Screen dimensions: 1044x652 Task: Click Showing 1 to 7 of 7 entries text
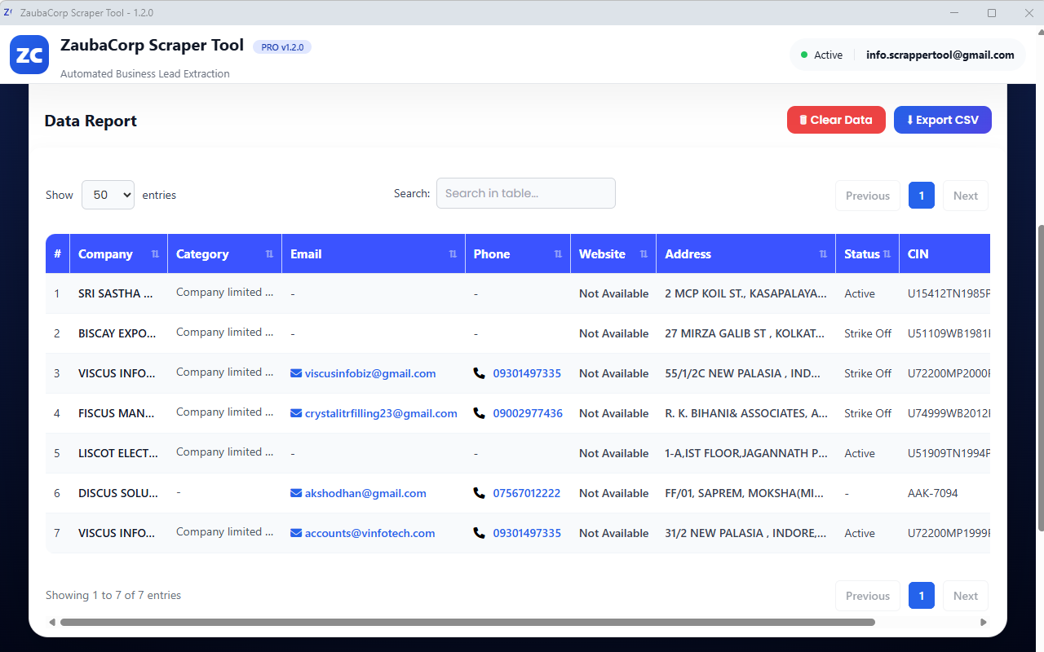113,595
